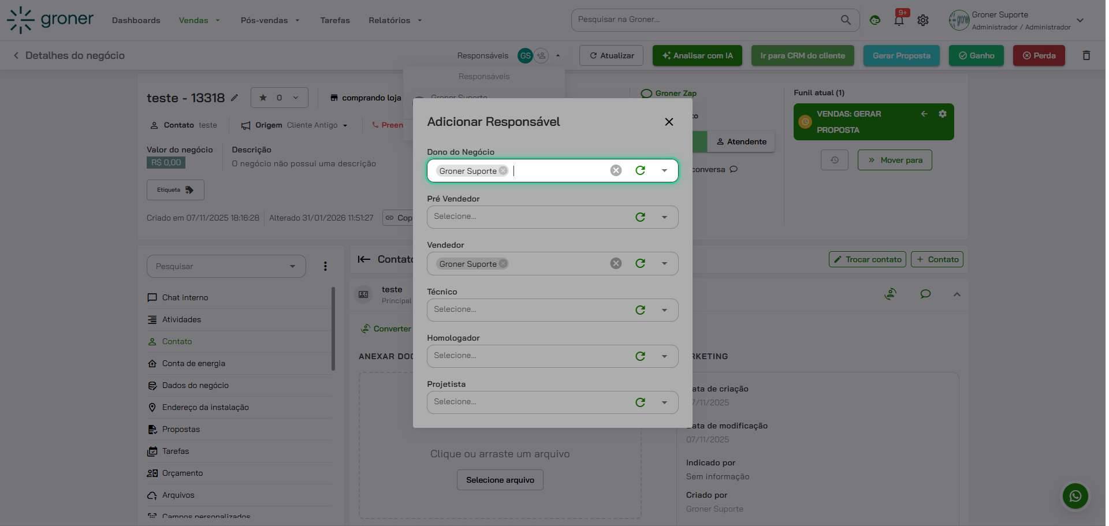1109x526 pixels.
Task: Refresh the Técnico options list
Action: 640,310
